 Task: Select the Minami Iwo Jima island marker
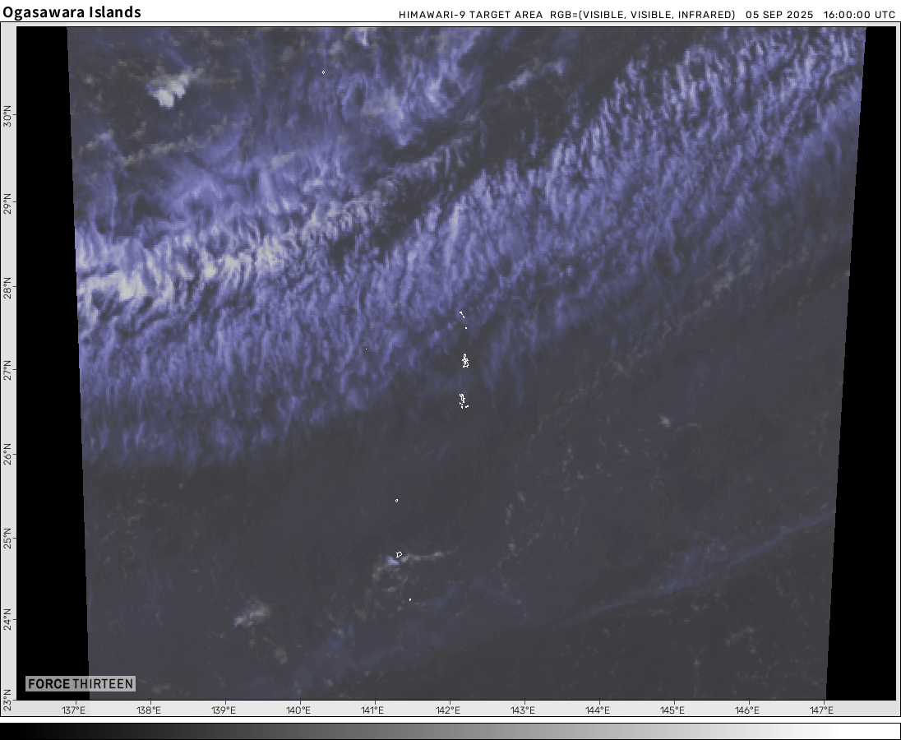[409, 599]
